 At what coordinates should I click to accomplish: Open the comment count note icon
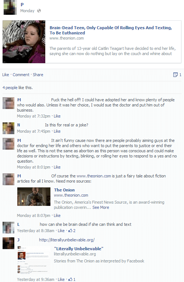(176, 75)
